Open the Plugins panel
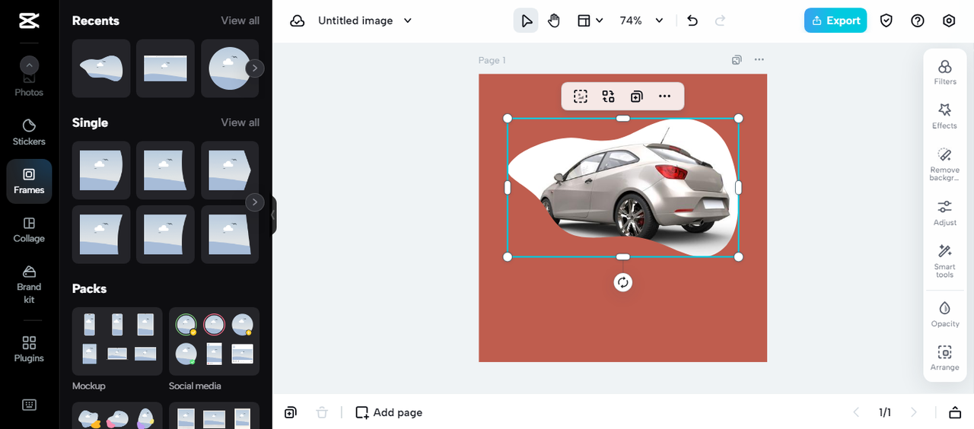Viewport: 974px width, 429px height. coord(29,349)
